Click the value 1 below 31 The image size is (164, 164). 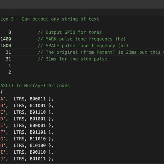(x=10, y=66)
